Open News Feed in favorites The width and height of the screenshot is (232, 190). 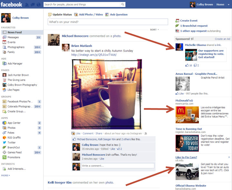(22, 32)
